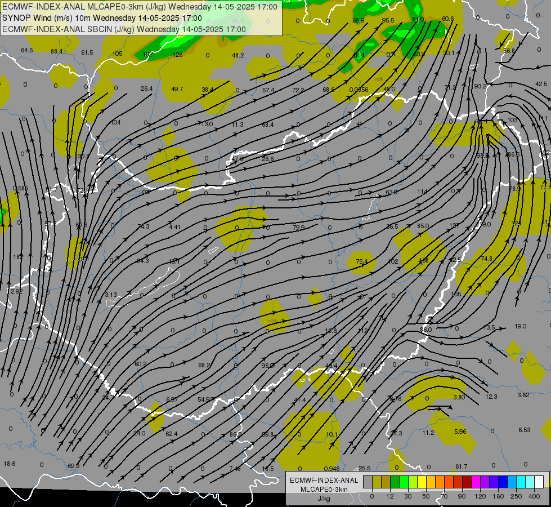The height and width of the screenshot is (507, 551).
Task: Click the 'J/kg' unit label in legend
Action: click(324, 499)
